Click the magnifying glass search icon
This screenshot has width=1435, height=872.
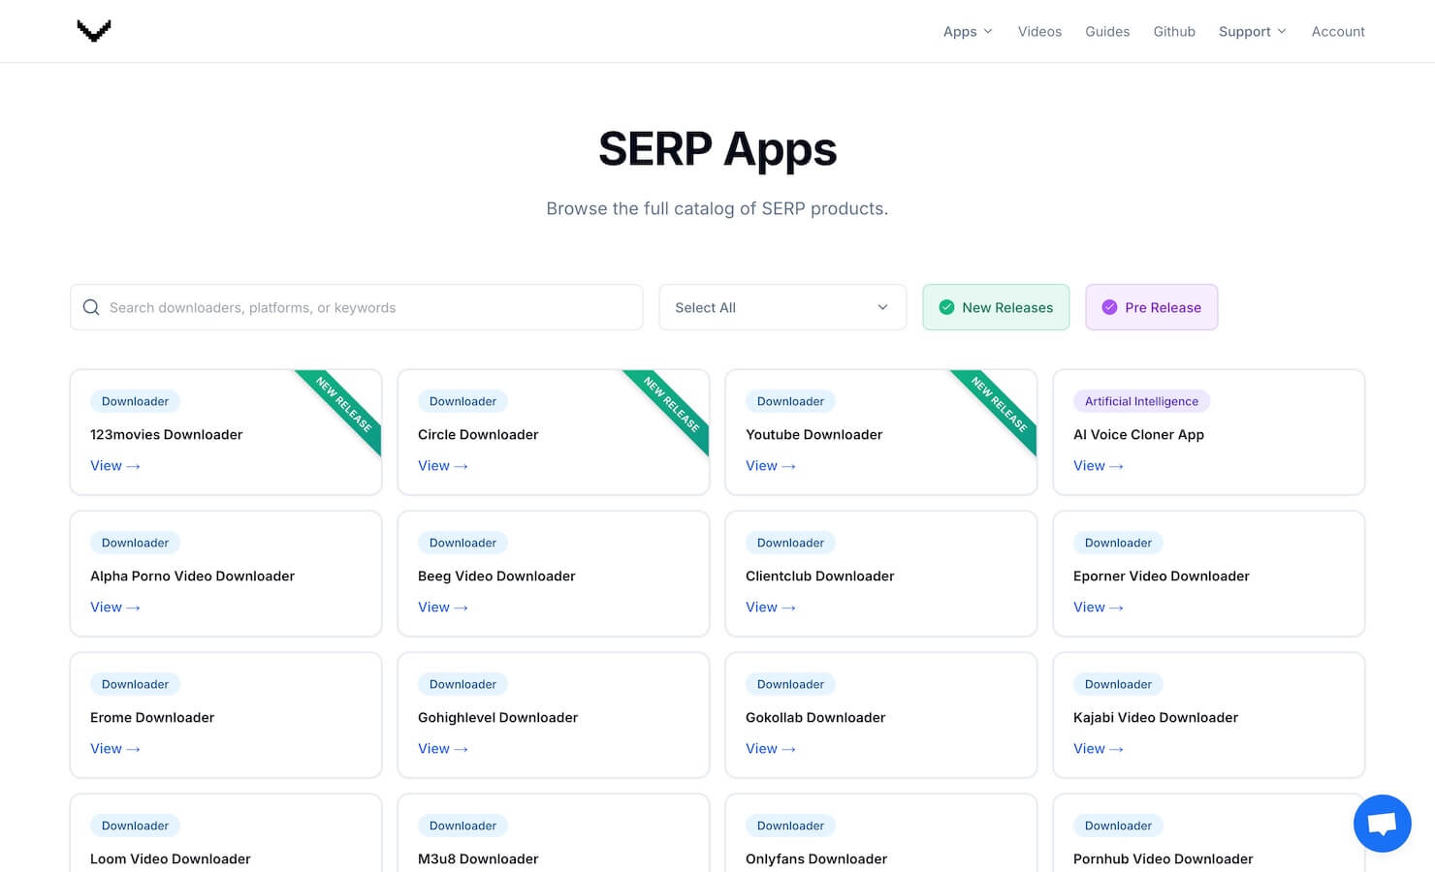pyautogui.click(x=91, y=307)
